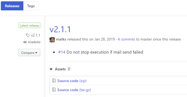The height and width of the screenshot is (97, 187).
Task: Click the tar.gz file icon
Action: [x=54, y=90]
